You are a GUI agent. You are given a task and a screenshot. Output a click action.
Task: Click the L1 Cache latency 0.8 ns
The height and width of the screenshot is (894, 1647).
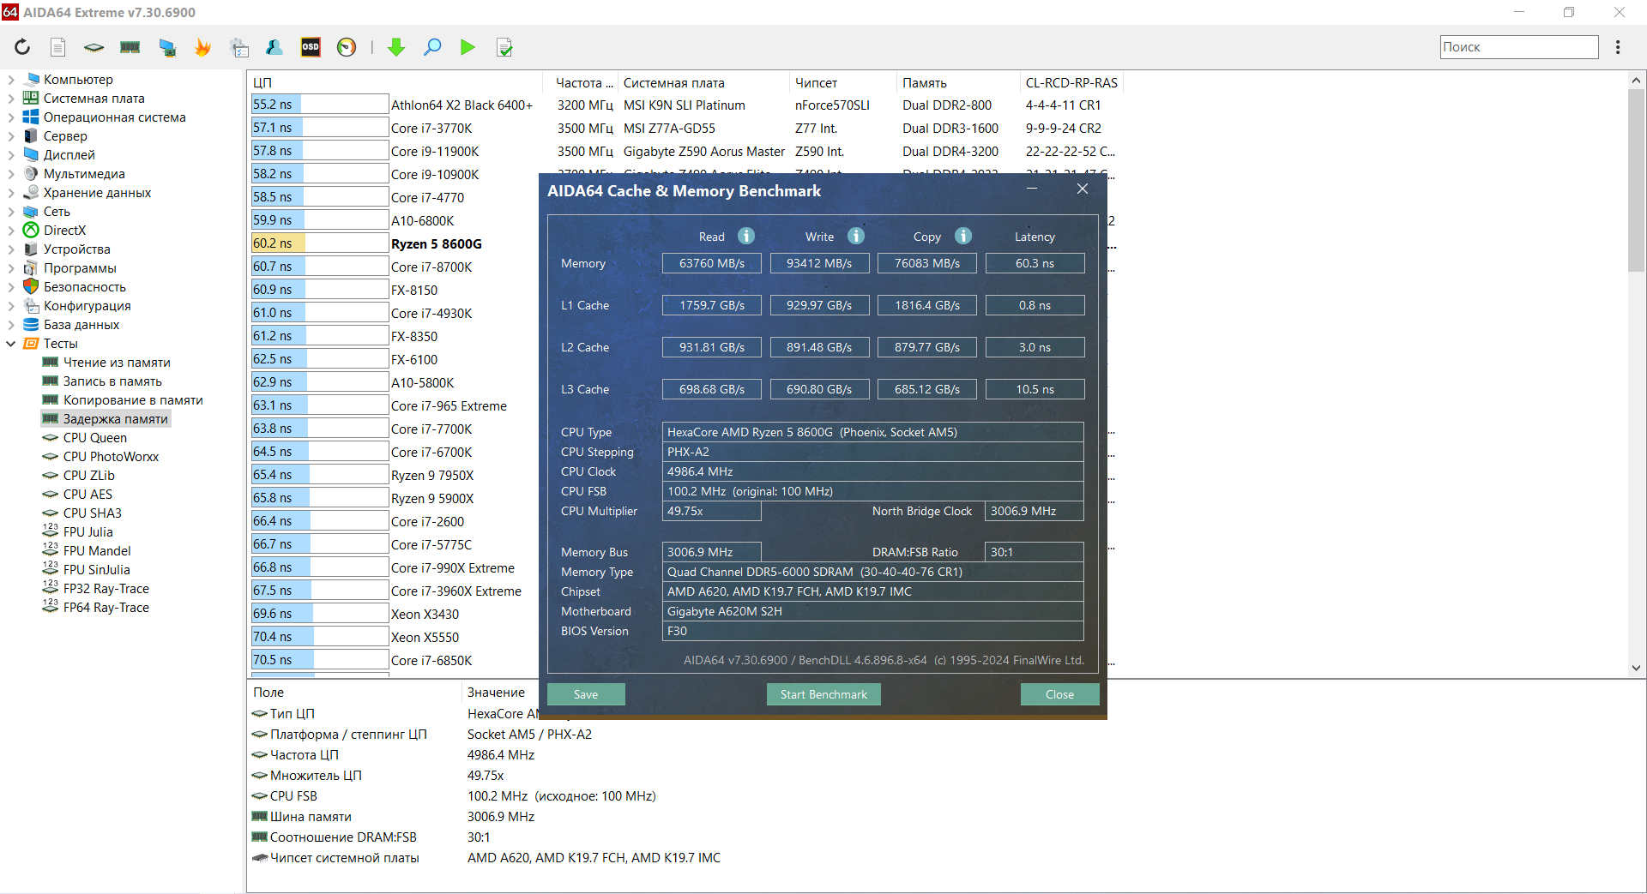1035,305
